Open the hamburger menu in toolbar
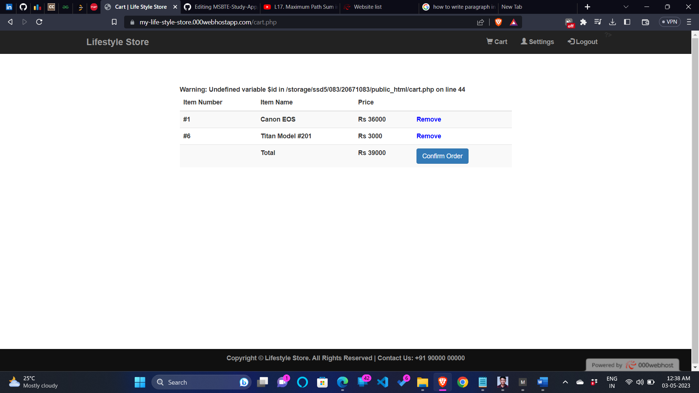This screenshot has height=393, width=699. (x=689, y=22)
